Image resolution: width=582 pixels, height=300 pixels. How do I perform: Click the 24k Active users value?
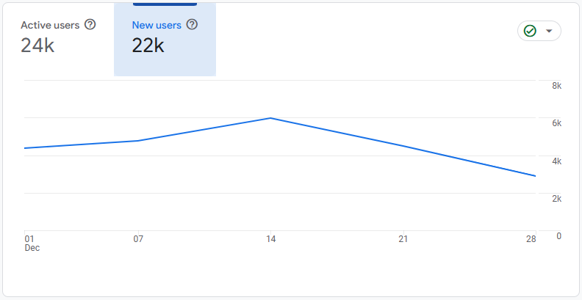coord(37,45)
